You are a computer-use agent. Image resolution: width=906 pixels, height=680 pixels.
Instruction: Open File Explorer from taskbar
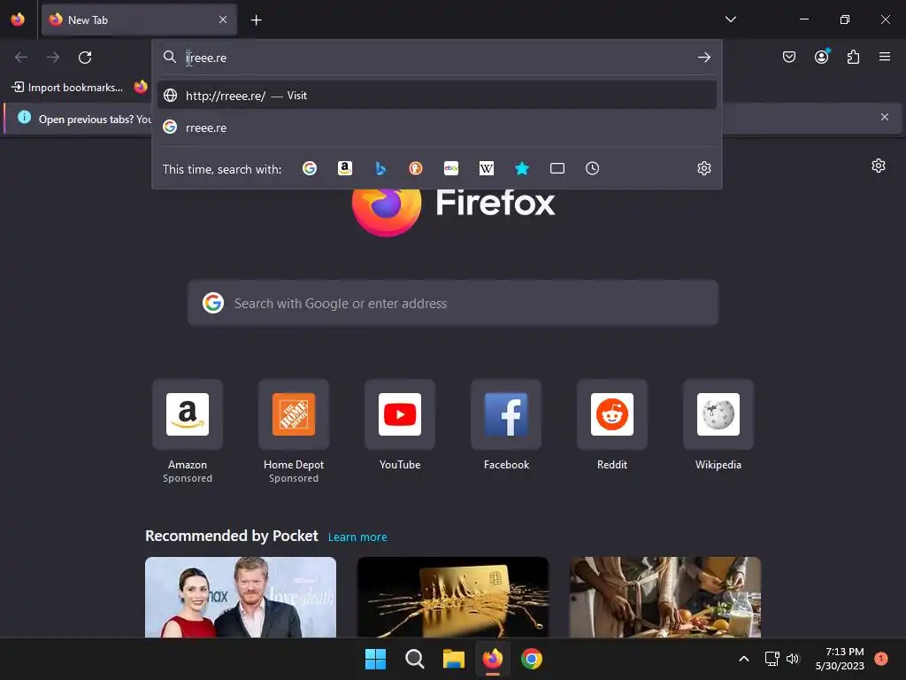pos(454,659)
